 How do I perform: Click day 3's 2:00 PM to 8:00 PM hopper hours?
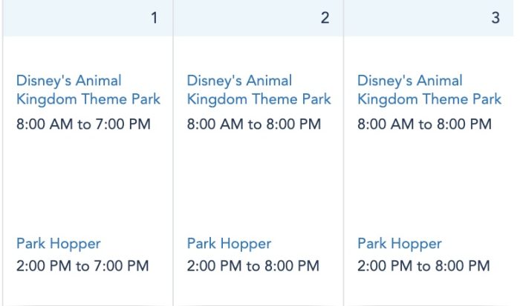(x=423, y=265)
